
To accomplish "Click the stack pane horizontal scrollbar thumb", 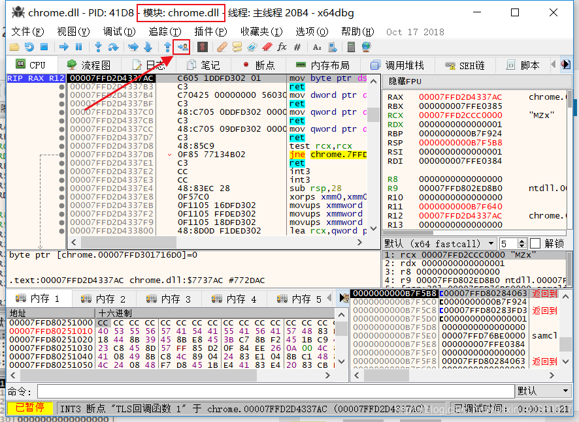I will pyautogui.click(x=387, y=375).
